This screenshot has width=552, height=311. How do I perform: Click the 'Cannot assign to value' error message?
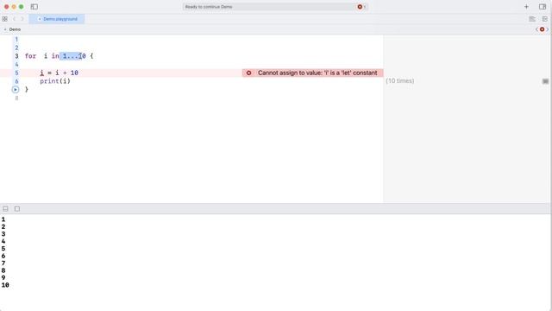[317, 73]
